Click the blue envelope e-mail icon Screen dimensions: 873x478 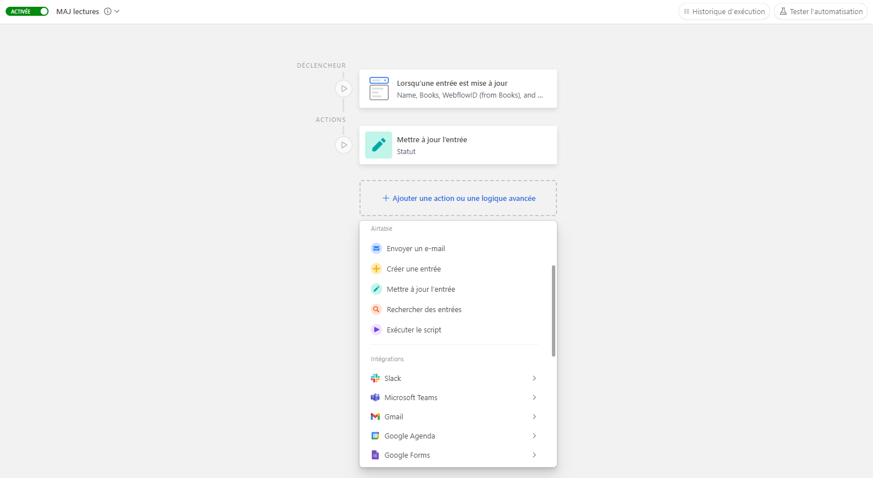coord(376,248)
